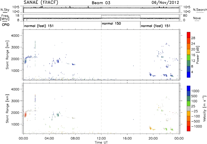Viewport: 207px width, 144px height.
Task: Select the Velocity [m s⁻¹] colorbar title
Action: click(x=204, y=108)
